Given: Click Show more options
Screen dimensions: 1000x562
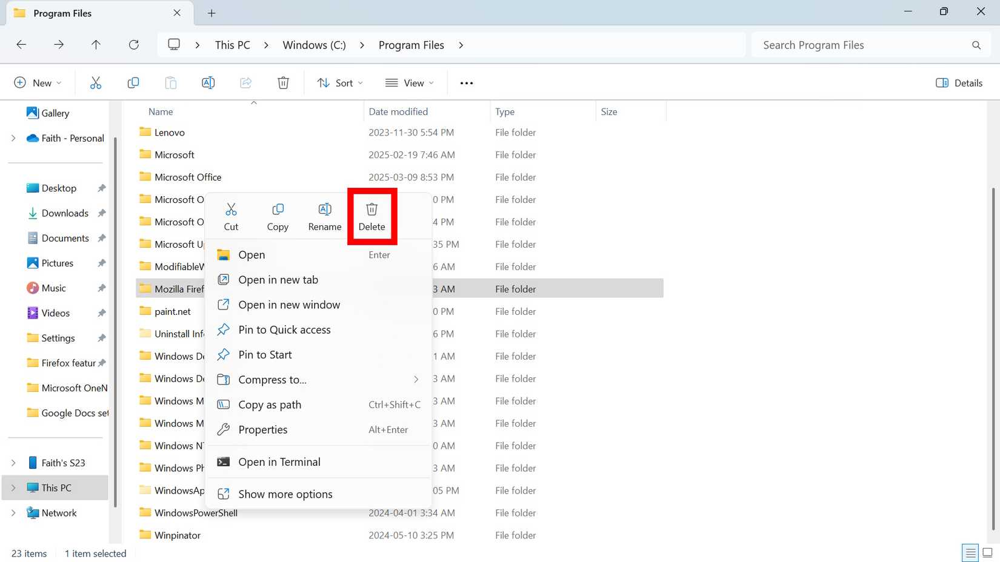Looking at the screenshot, I should point(285,494).
